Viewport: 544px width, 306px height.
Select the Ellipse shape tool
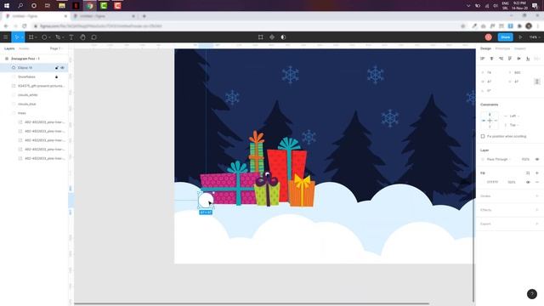click(44, 37)
